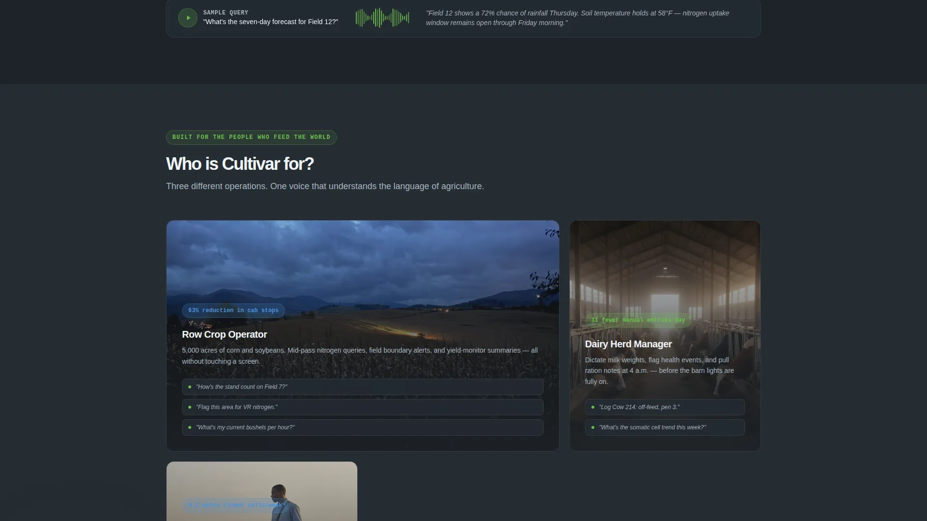927x521 pixels.
Task: Click the 'Three different operations' subtitle
Action: pos(325,186)
